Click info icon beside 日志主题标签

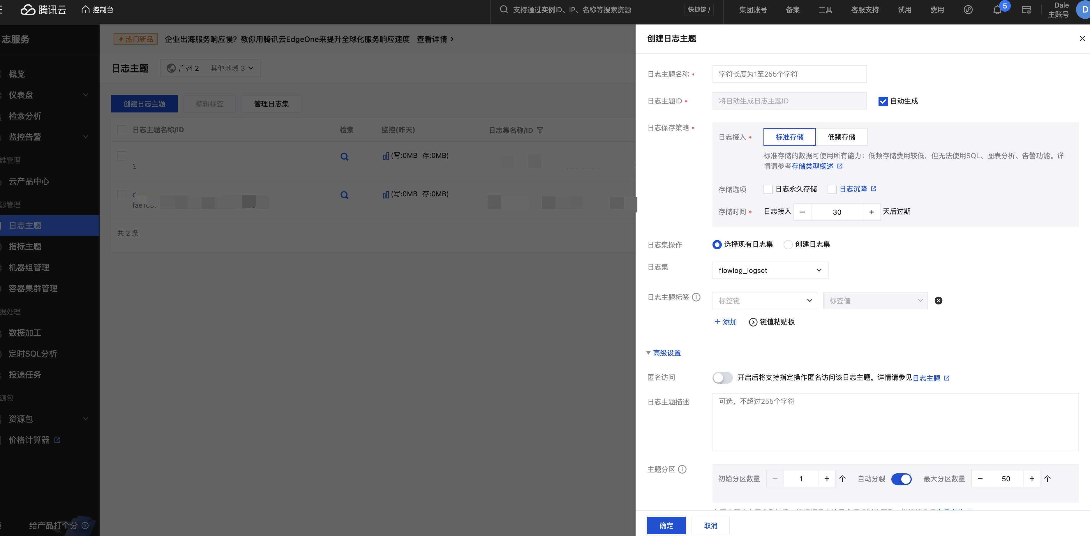(x=696, y=297)
